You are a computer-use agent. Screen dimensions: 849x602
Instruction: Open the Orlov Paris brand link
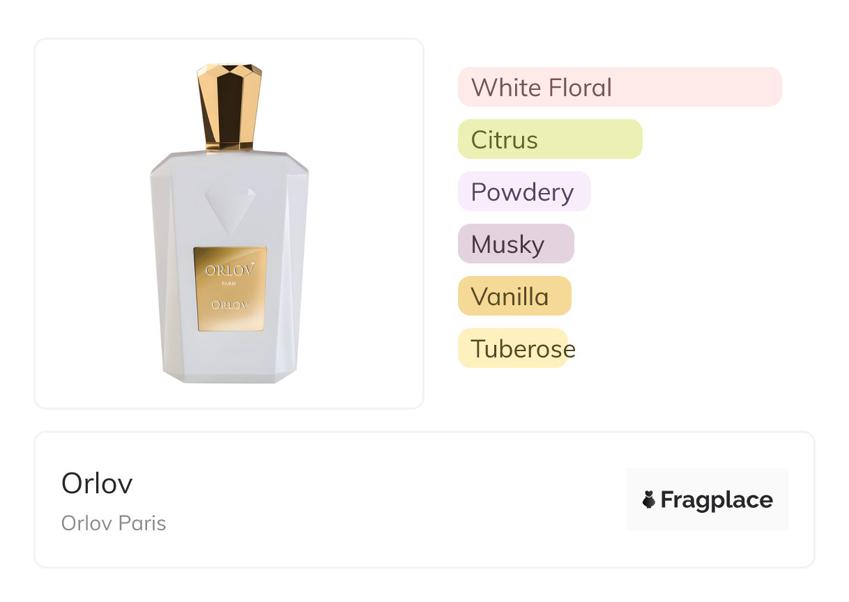tap(114, 523)
